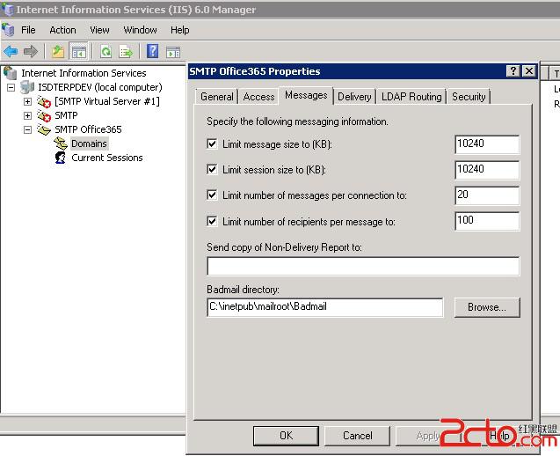Screen dimensions: 560x456
Task: Click the Refresh toolbar icon
Action: 105,52
